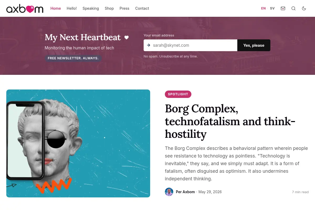Screen dimensions: 315x210
Task: Visit the Shop page
Action: (x=109, y=8)
